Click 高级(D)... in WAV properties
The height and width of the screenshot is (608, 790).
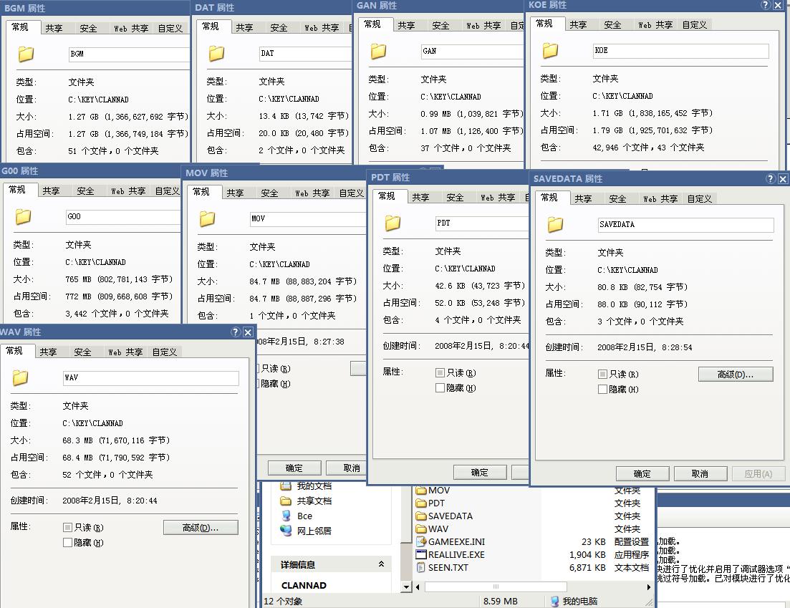(x=201, y=527)
